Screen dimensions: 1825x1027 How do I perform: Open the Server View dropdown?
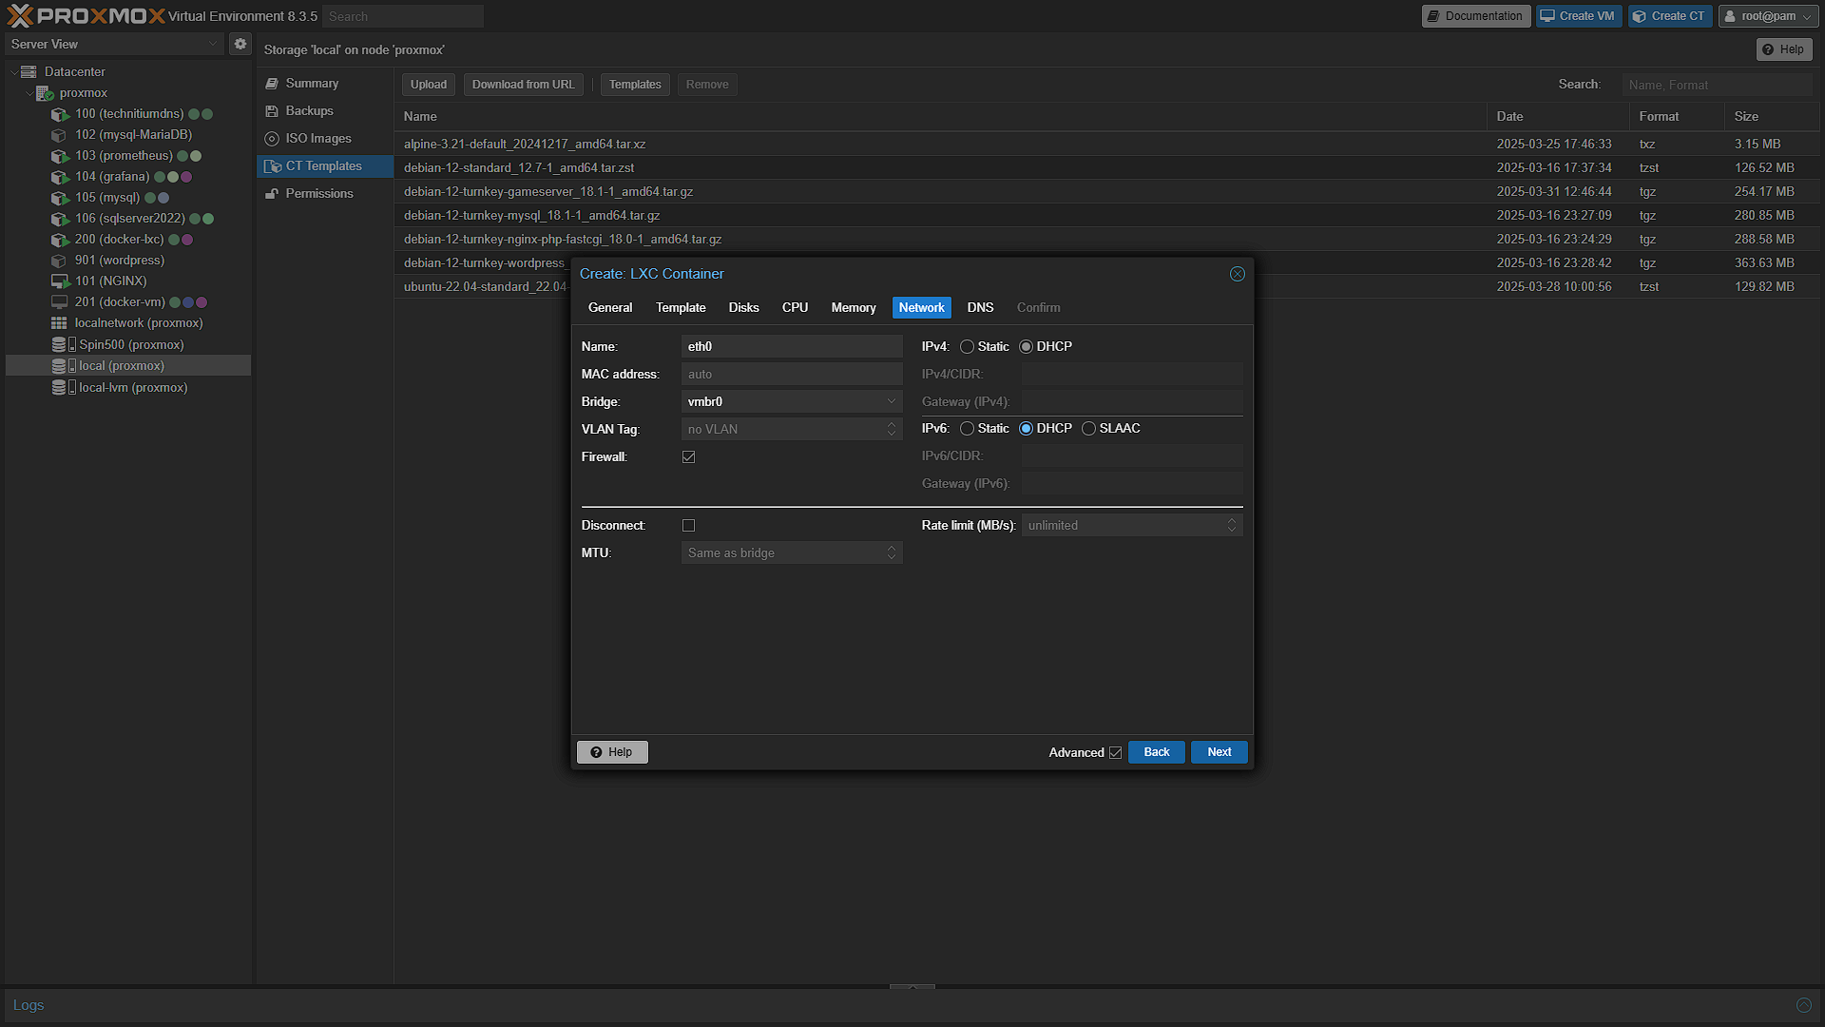point(115,45)
